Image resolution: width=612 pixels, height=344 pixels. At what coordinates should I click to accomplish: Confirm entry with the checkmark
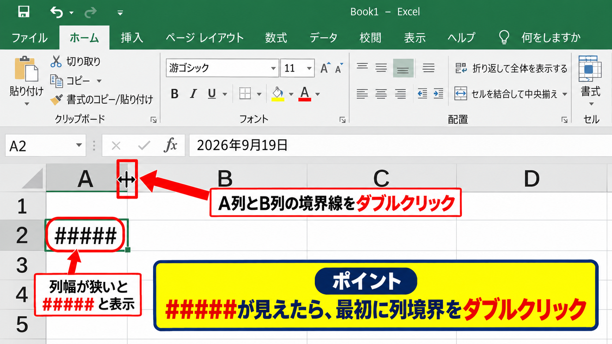[144, 146]
